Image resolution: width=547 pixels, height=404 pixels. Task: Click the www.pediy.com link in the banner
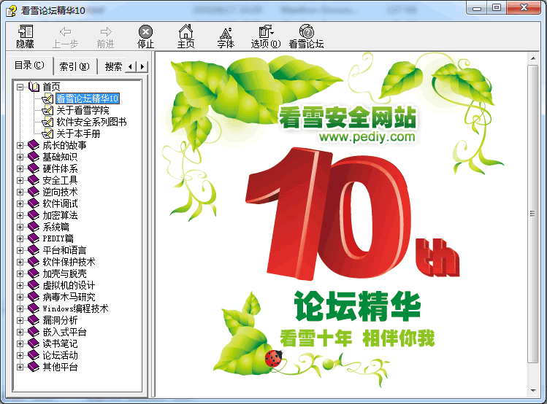point(367,136)
